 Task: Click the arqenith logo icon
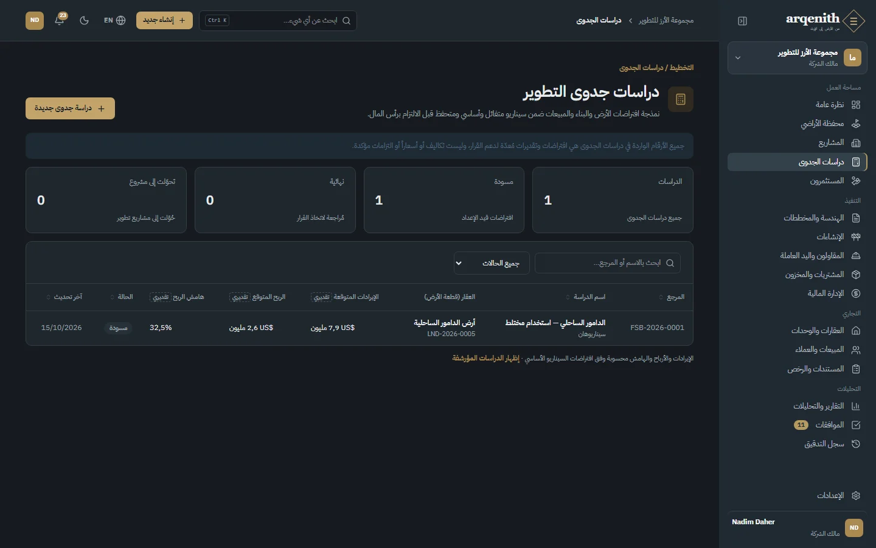854,21
